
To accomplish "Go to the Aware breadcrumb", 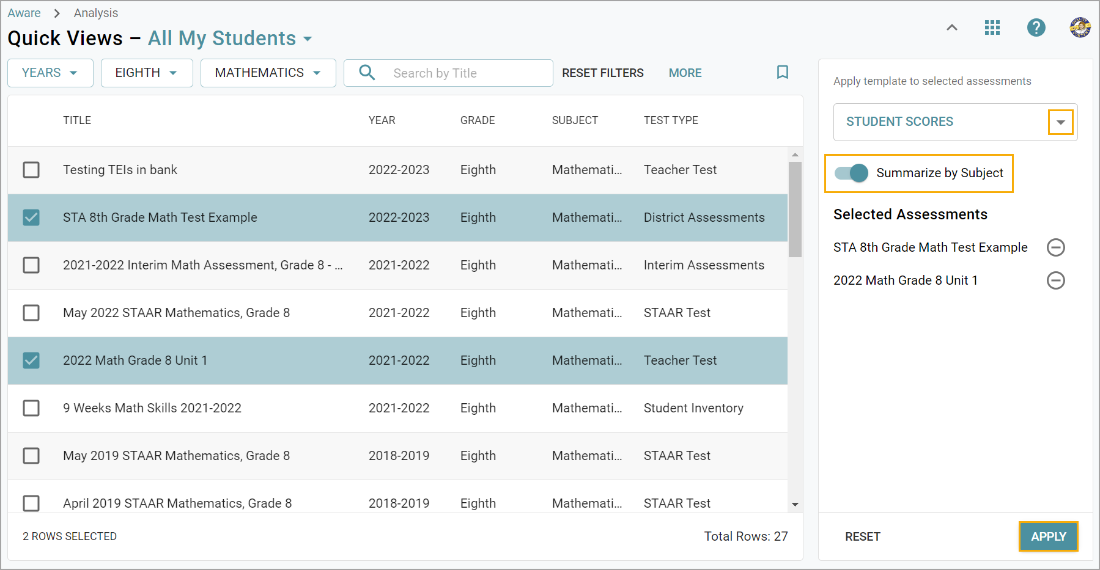I will [24, 13].
